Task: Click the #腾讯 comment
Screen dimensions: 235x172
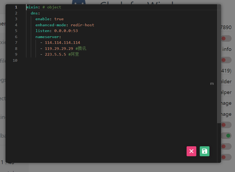Action: (x=81, y=49)
